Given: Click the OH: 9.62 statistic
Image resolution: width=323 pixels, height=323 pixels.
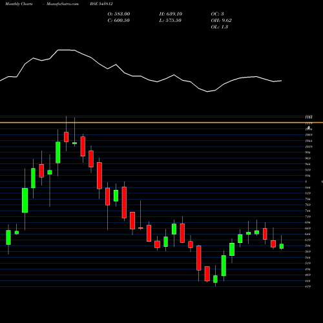Looking at the screenshot, I should 222,20.
